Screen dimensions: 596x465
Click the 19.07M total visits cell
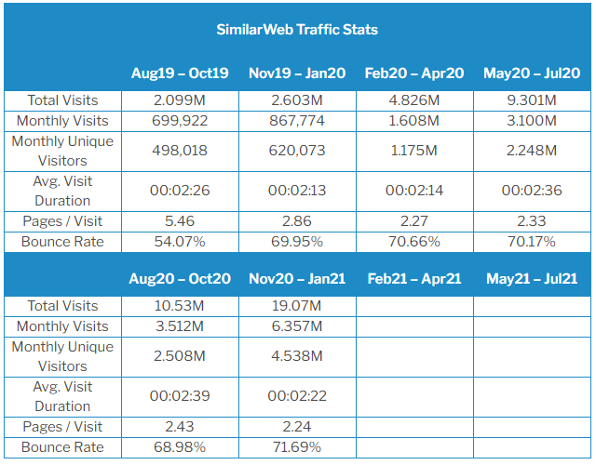[298, 306]
